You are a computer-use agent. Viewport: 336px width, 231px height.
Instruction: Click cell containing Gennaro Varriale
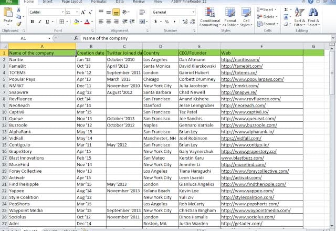coord(199,125)
